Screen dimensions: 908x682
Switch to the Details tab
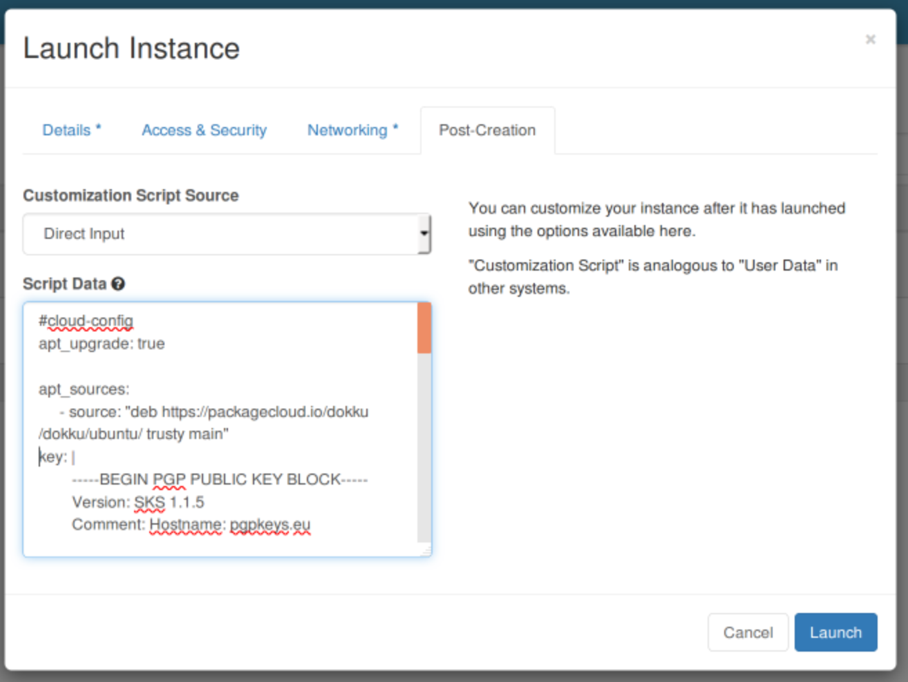click(x=72, y=130)
